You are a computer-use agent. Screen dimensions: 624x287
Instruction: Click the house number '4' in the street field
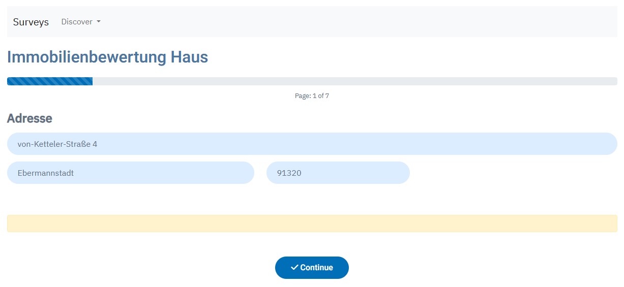pos(95,144)
